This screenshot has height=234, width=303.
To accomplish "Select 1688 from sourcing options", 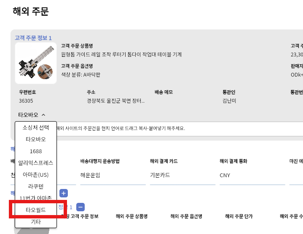I will (36, 151).
